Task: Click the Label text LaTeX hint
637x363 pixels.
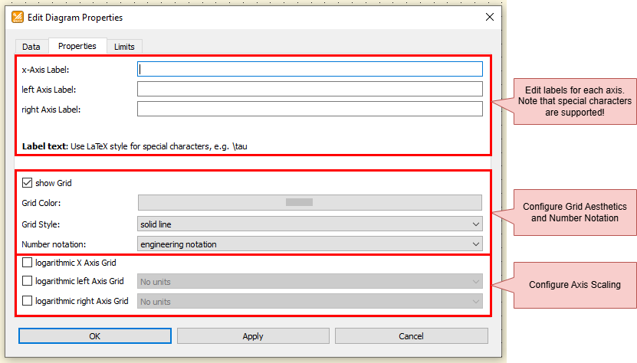Action: [134, 146]
